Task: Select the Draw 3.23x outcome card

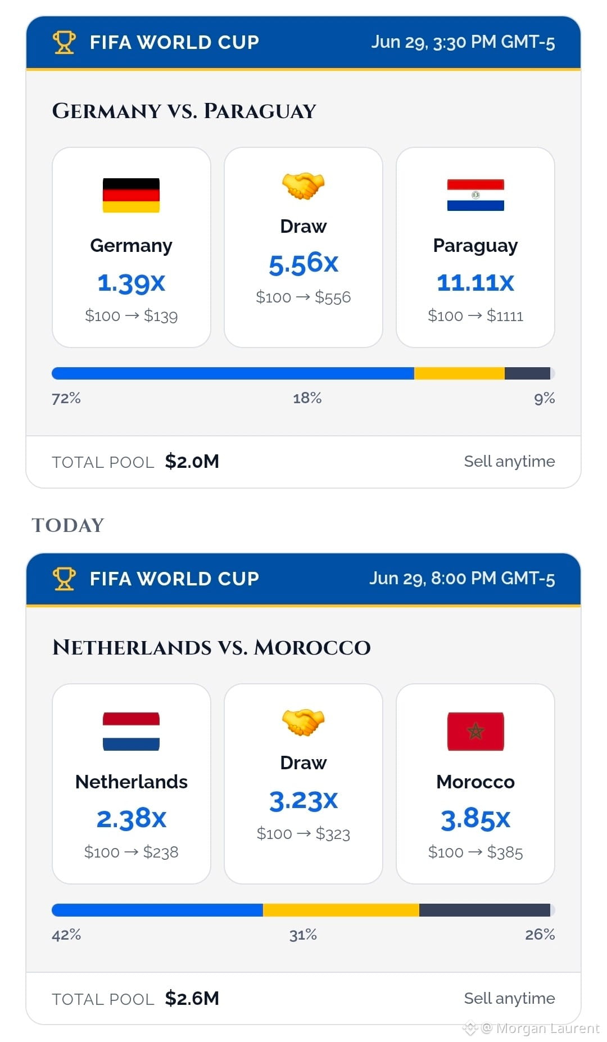Action: coord(303,784)
